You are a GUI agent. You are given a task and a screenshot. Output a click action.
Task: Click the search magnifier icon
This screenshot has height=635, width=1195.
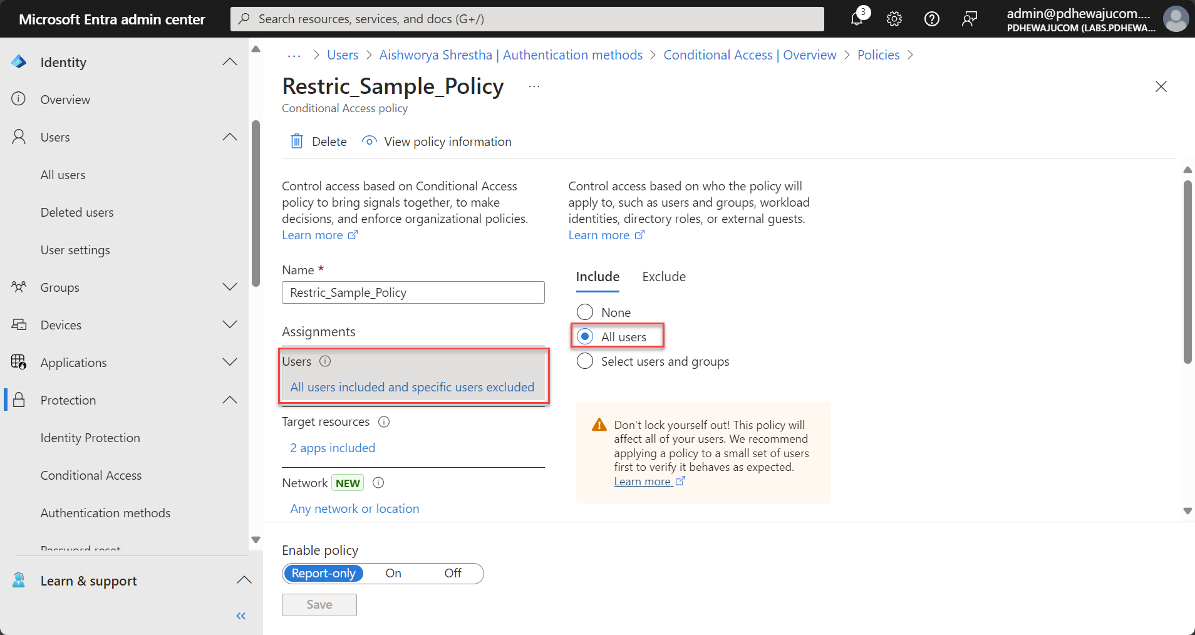(244, 19)
